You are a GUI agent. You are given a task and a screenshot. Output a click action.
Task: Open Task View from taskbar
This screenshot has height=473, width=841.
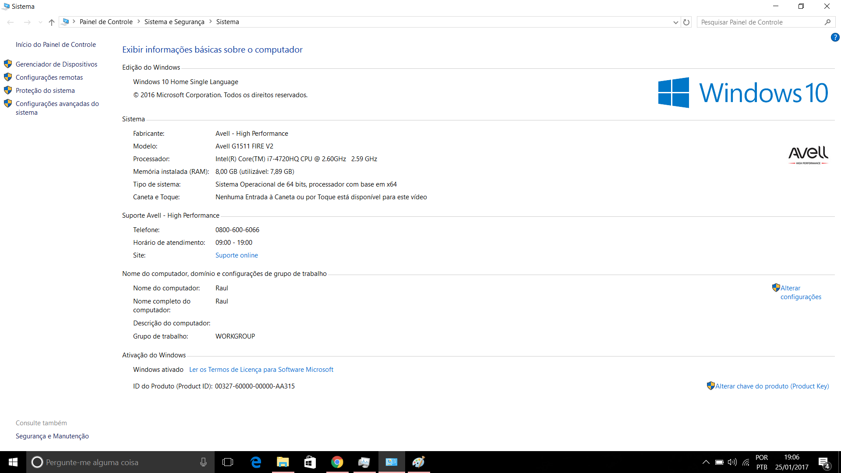[228, 462]
